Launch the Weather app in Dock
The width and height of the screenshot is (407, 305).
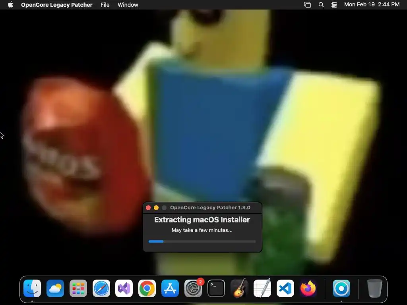click(55, 288)
